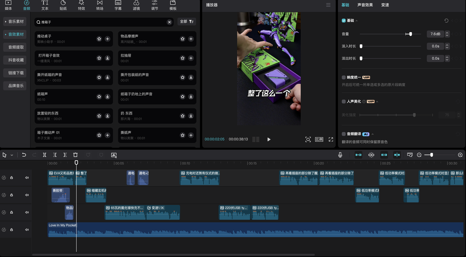Zoom in the timeline with plus magnifier
The width and height of the screenshot is (466, 257).
(460, 155)
